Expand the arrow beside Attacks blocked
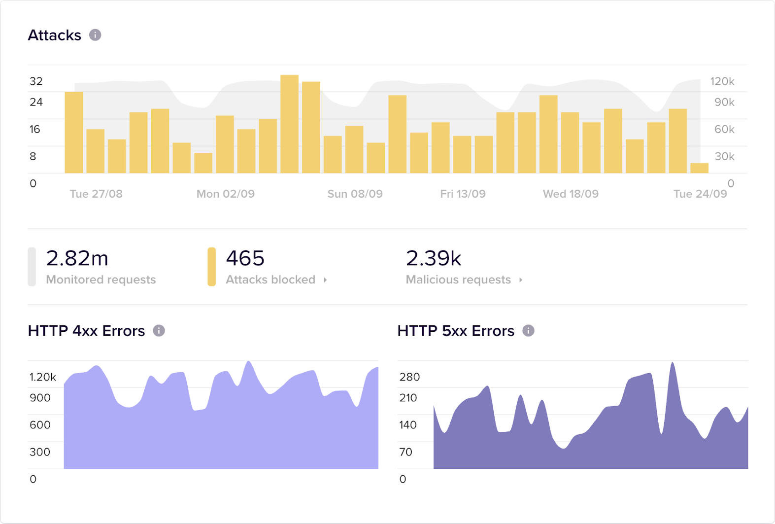775x524 pixels. (325, 280)
